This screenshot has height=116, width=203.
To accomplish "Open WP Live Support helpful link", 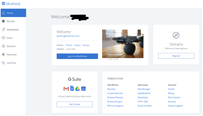I will pos(115,106).
